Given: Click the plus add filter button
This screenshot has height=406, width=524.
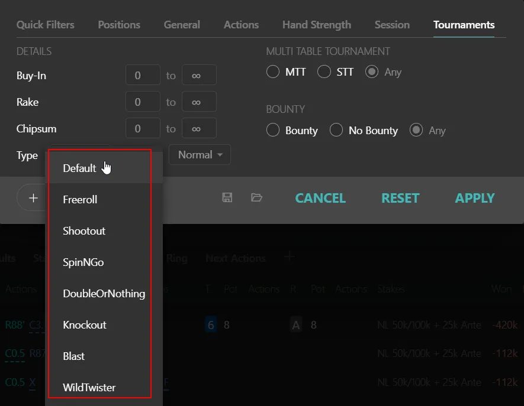Looking at the screenshot, I should point(33,198).
